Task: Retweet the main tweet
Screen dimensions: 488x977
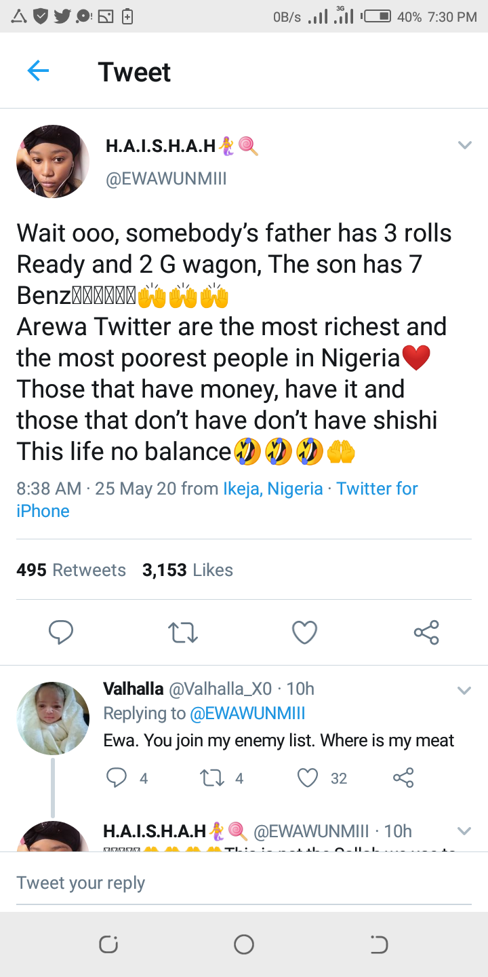Action: tap(182, 632)
